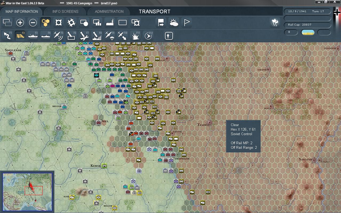Open the Administration tab
This screenshot has width=341, height=213.
pos(109,11)
